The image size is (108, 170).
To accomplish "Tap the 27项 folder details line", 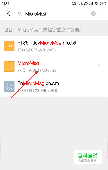I will [37, 70].
